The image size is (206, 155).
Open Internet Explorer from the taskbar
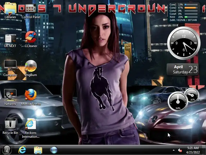point(22,150)
